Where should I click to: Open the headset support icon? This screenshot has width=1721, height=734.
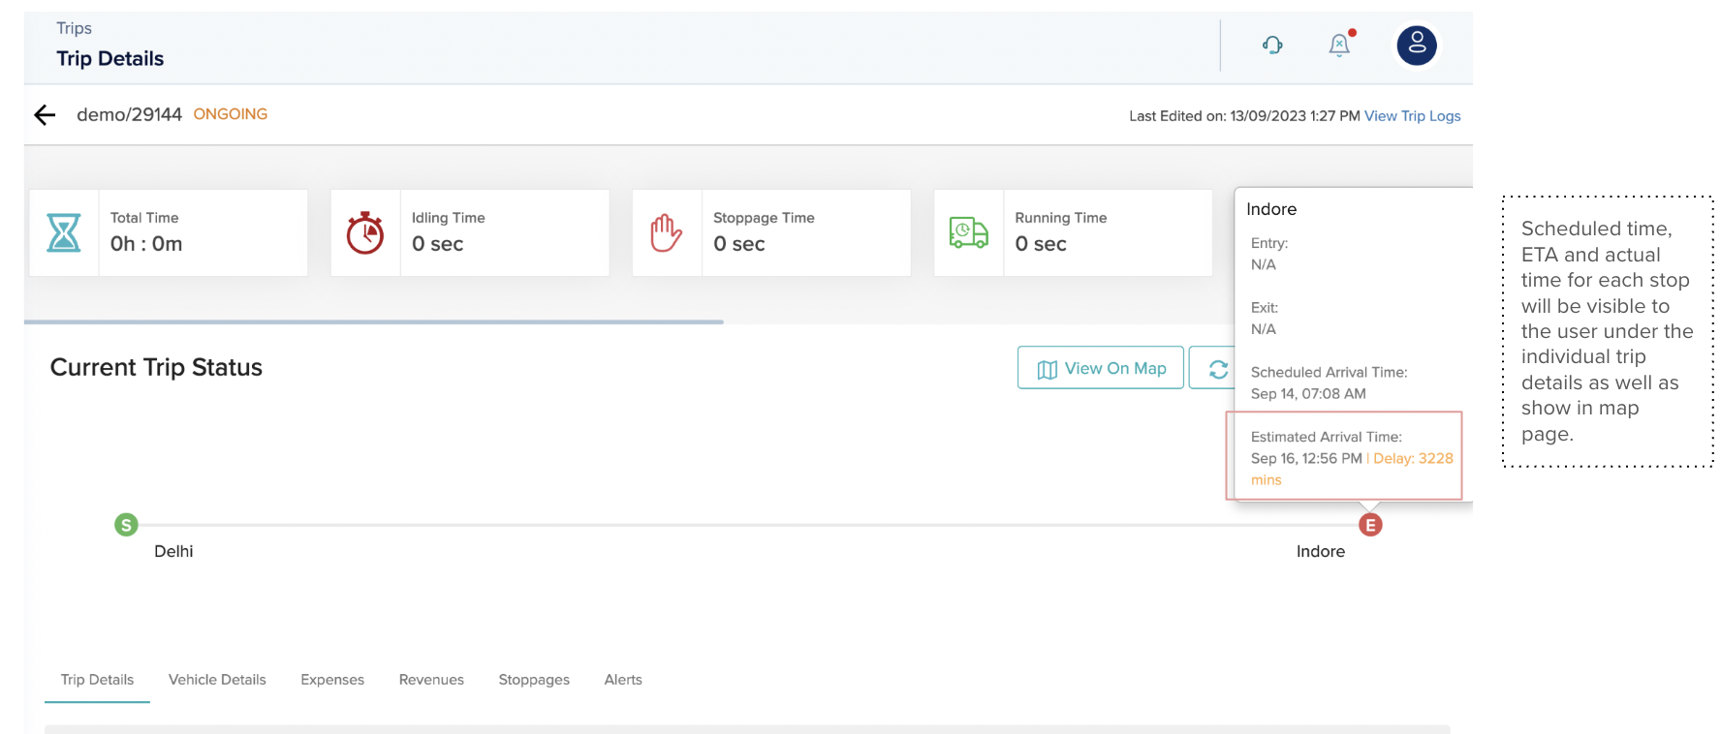click(x=1272, y=45)
